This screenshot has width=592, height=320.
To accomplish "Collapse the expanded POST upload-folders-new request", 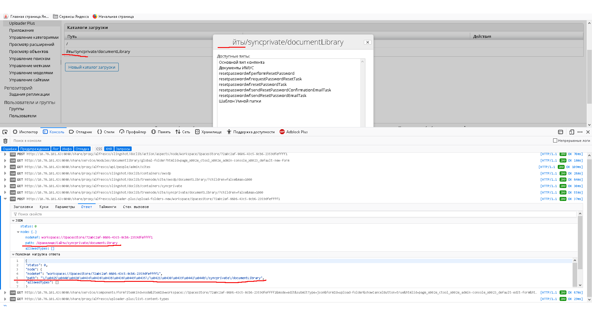I will 5,199.
